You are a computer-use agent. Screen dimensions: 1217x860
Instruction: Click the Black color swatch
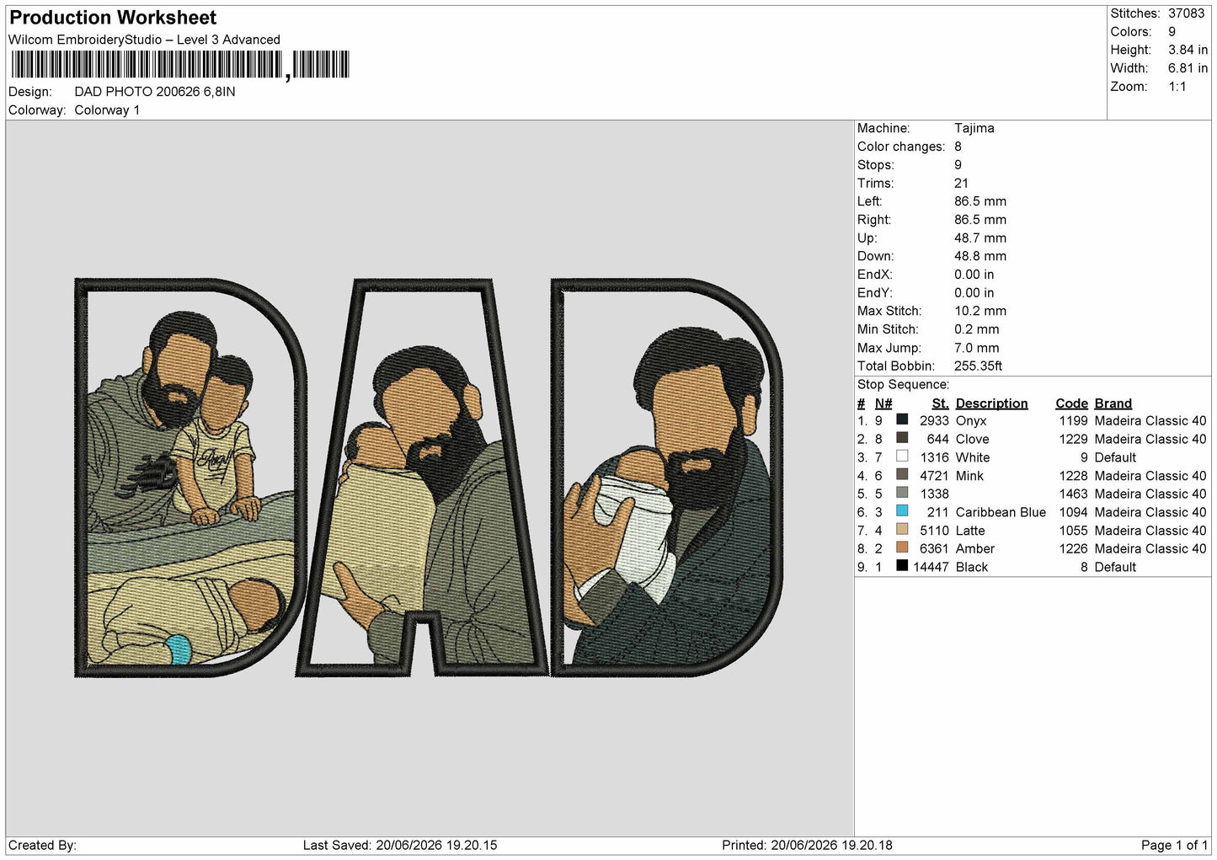point(902,566)
